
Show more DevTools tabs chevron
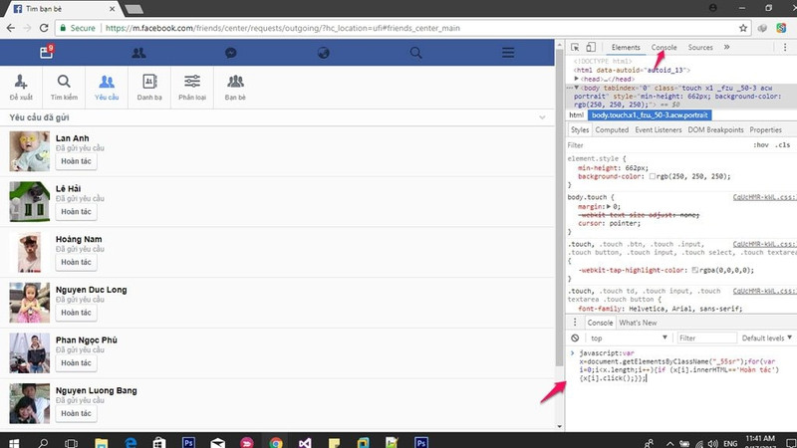[x=727, y=47]
